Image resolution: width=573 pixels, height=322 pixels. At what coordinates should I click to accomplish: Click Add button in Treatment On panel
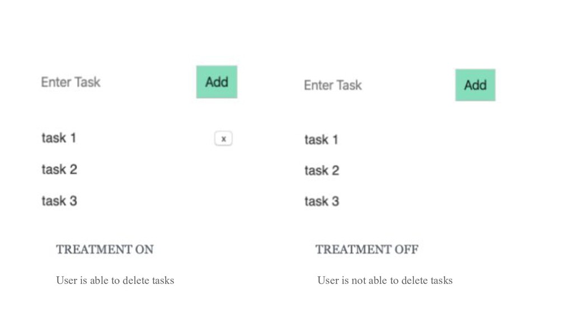217,82
